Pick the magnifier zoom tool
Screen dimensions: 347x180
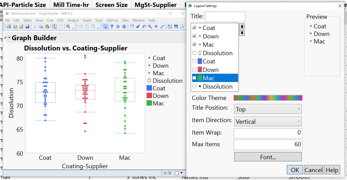(150, 26)
